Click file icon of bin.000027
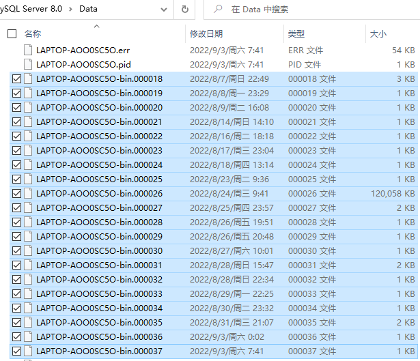 point(28,207)
